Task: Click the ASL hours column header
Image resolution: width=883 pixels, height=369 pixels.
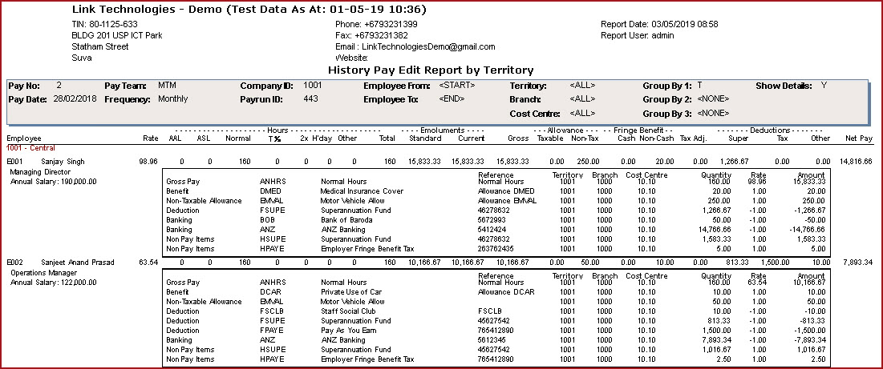Action: [205, 138]
